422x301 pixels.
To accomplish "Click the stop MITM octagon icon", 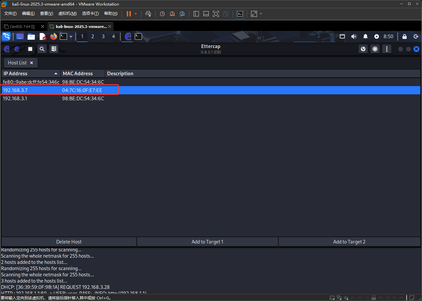I will click(375, 49).
